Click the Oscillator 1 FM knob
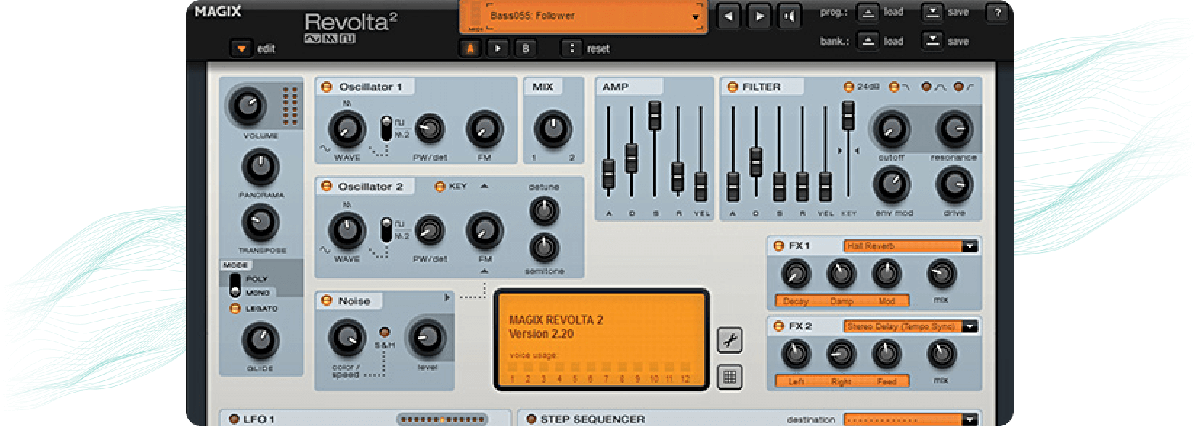The width and height of the screenshot is (1198, 426). (484, 129)
